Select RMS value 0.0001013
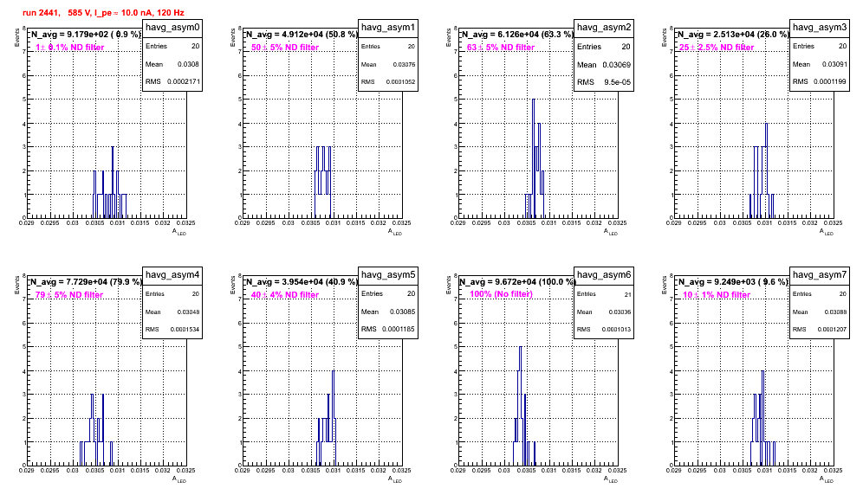 (x=616, y=330)
